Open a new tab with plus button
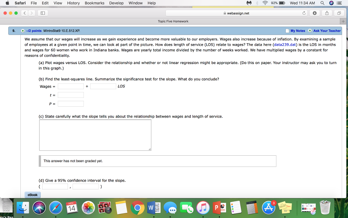348x218 pixels. [343, 21]
